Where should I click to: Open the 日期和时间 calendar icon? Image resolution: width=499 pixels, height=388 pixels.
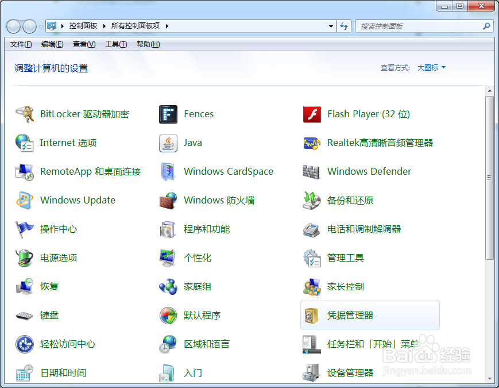pyautogui.click(x=25, y=372)
